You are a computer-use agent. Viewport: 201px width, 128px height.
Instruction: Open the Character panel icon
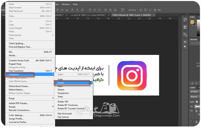click(x=185, y=42)
